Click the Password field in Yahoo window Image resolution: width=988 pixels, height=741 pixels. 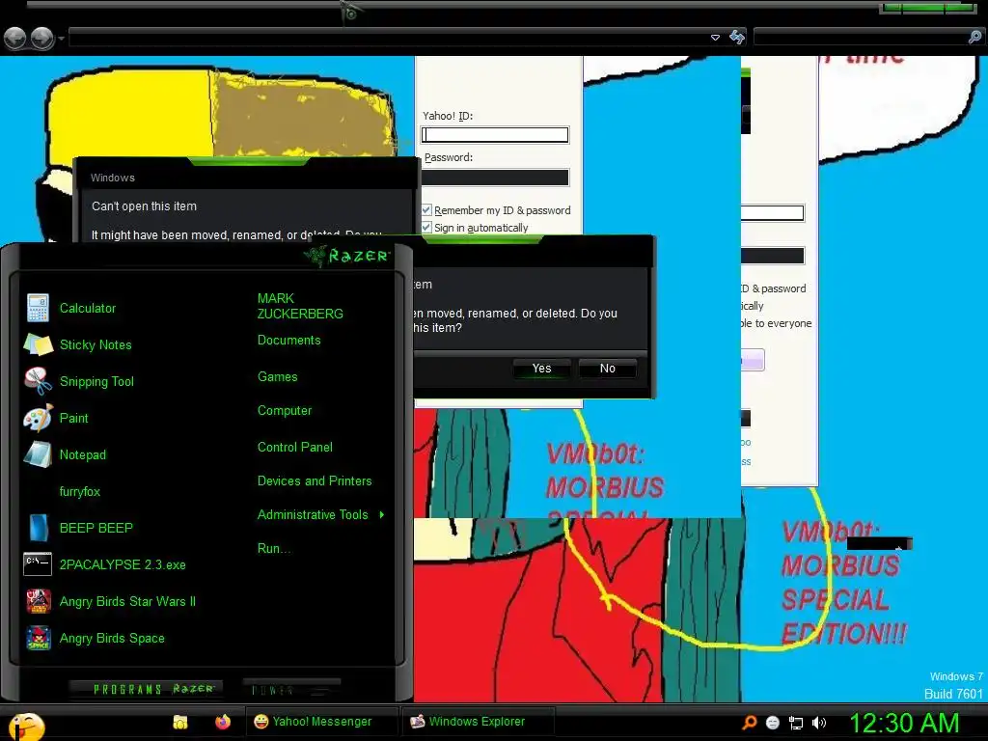(495, 178)
